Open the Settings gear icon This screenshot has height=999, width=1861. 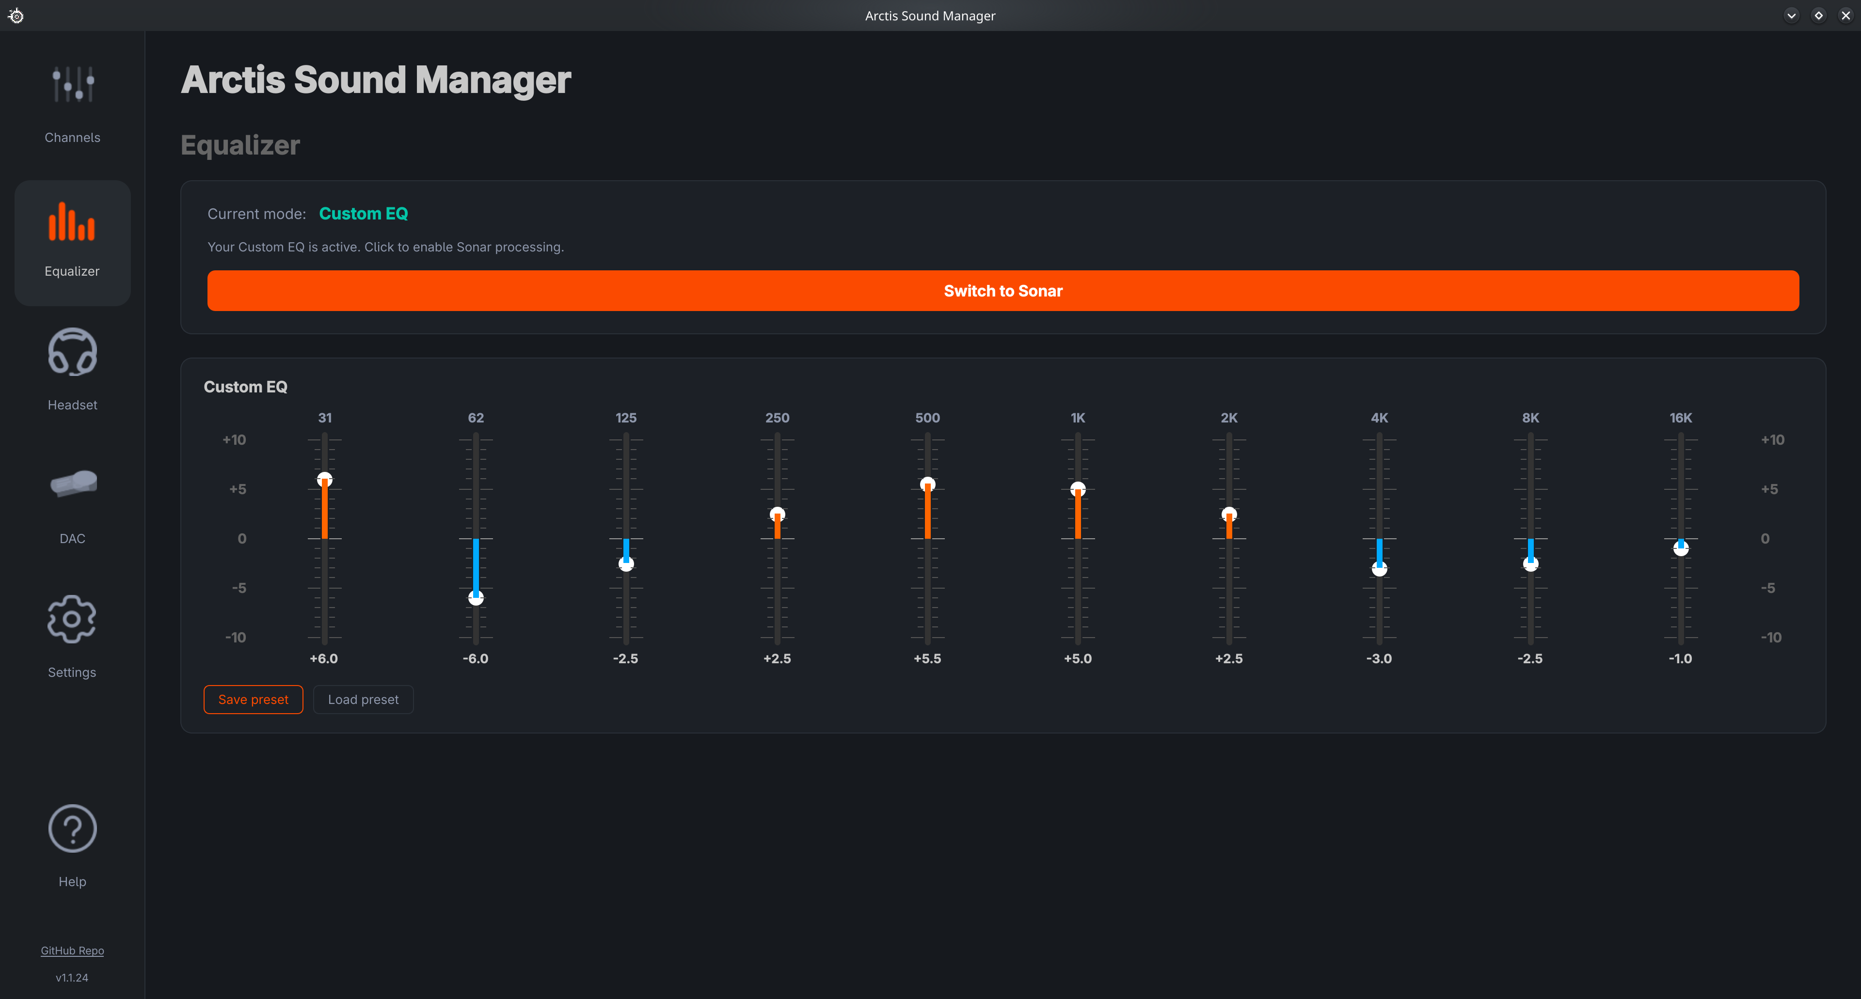[72, 619]
